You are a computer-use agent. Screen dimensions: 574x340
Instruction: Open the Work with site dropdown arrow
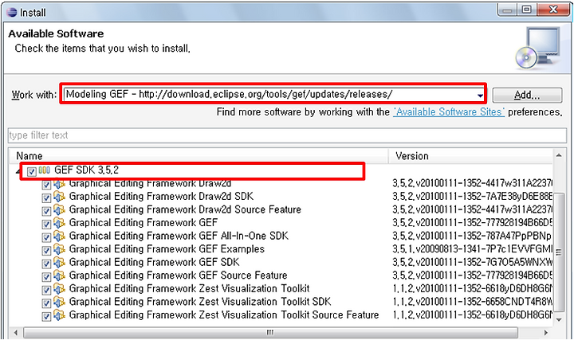(x=480, y=96)
